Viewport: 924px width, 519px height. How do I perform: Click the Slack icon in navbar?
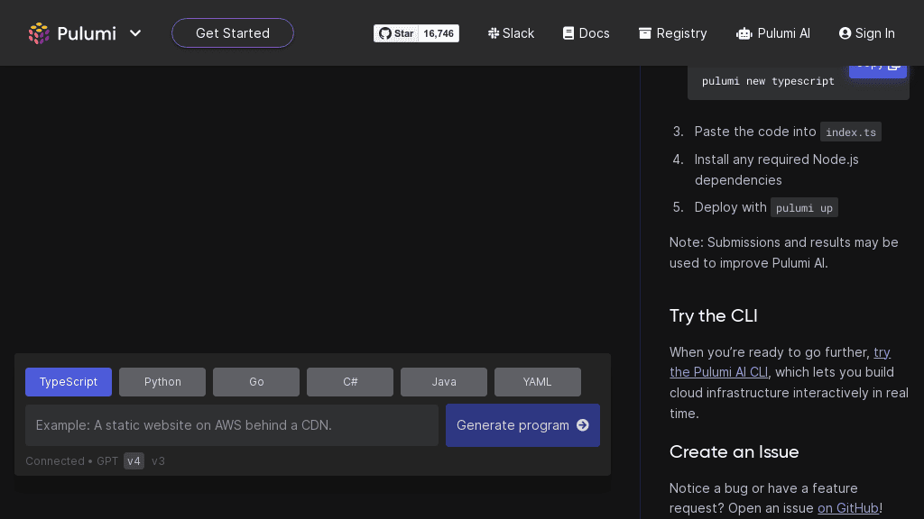coord(494,33)
